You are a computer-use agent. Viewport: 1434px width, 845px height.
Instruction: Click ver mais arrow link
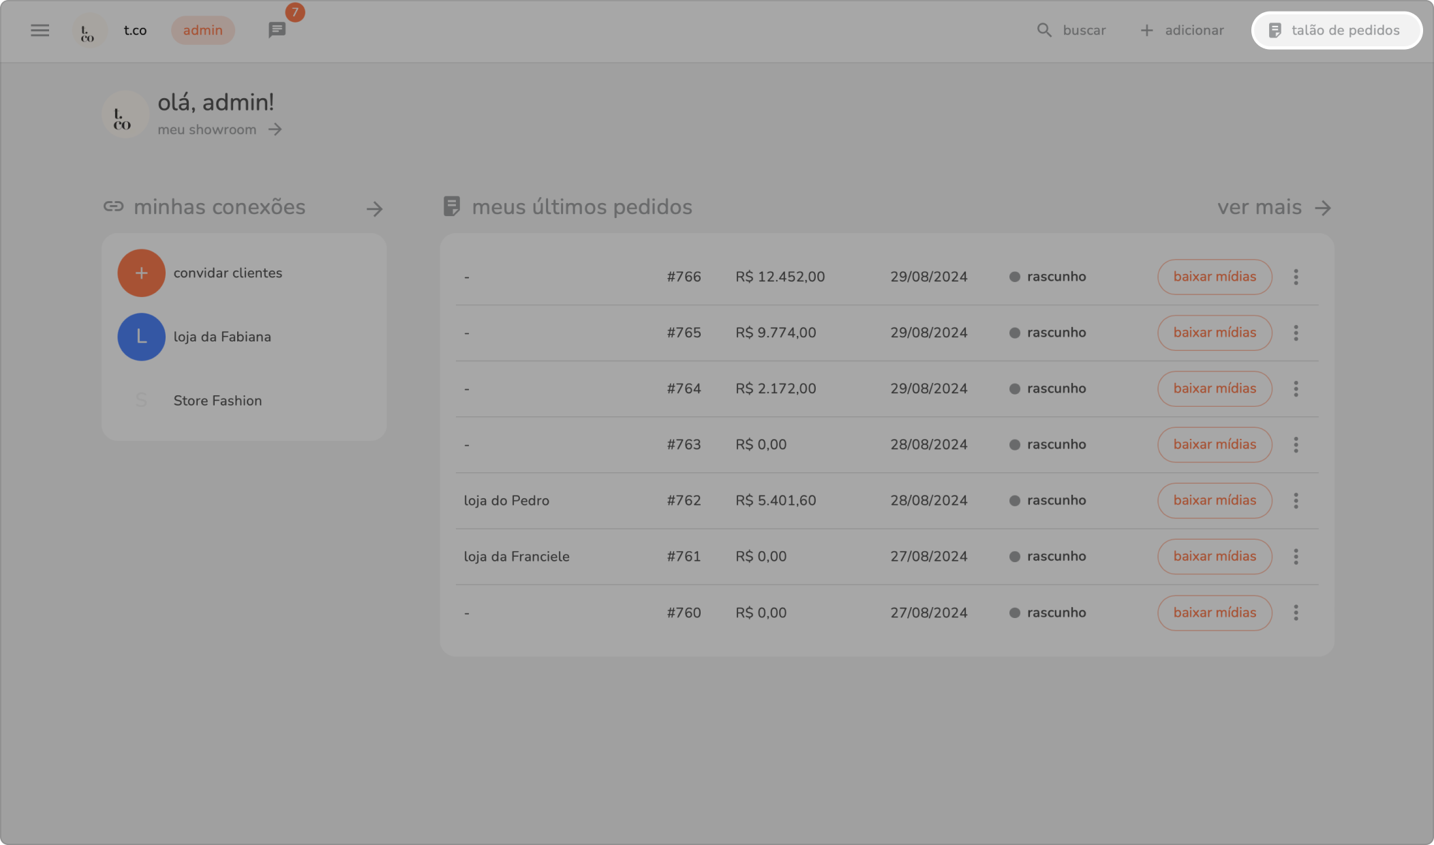pos(1322,208)
